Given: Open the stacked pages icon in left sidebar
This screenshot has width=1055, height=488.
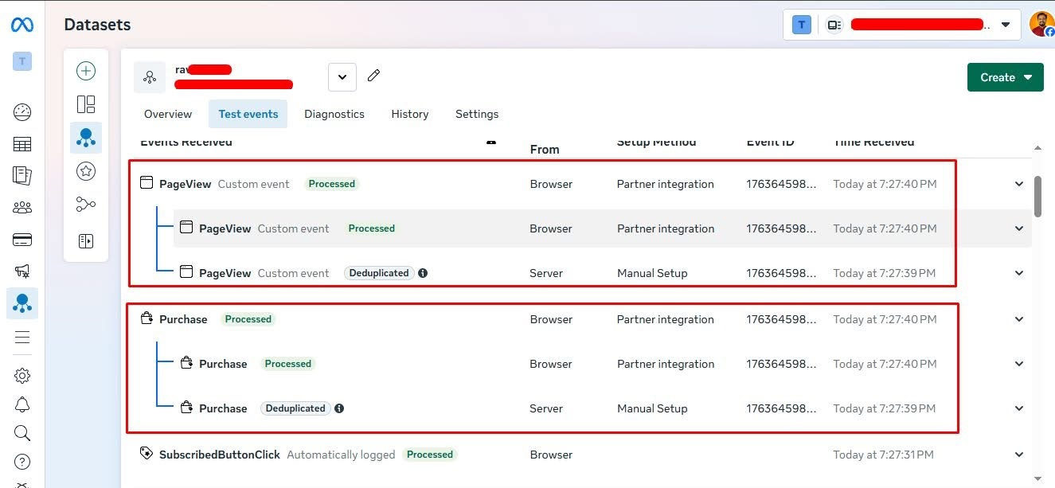Looking at the screenshot, I should (x=22, y=176).
